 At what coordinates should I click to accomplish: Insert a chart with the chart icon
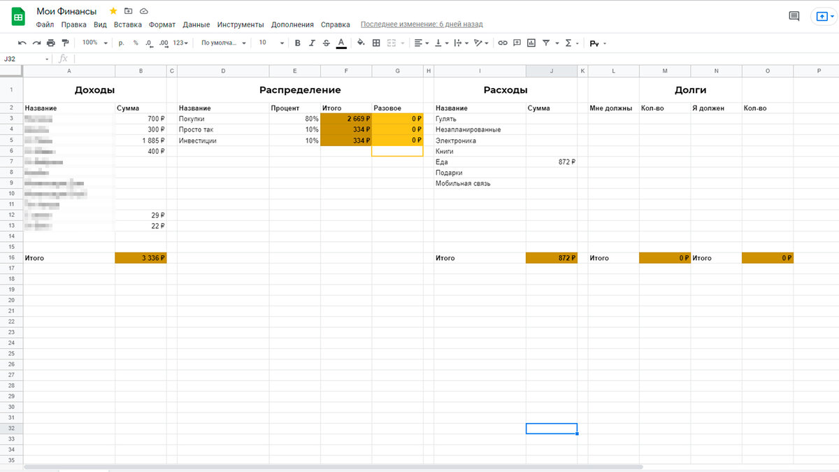[x=531, y=43]
